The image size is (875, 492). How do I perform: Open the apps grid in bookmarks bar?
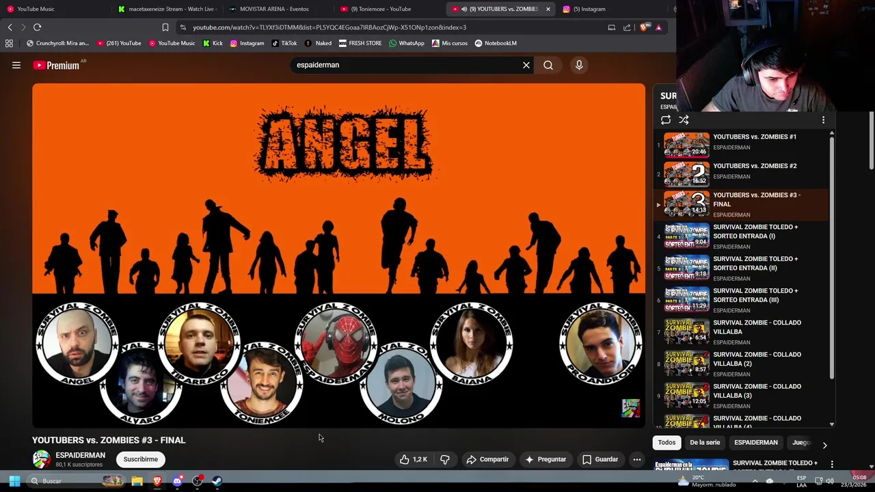[9, 43]
